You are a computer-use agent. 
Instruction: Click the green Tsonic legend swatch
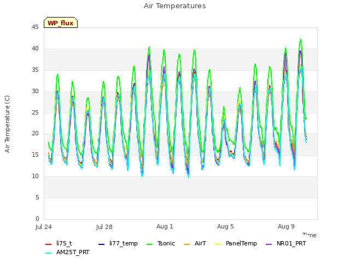pyautogui.click(x=149, y=244)
